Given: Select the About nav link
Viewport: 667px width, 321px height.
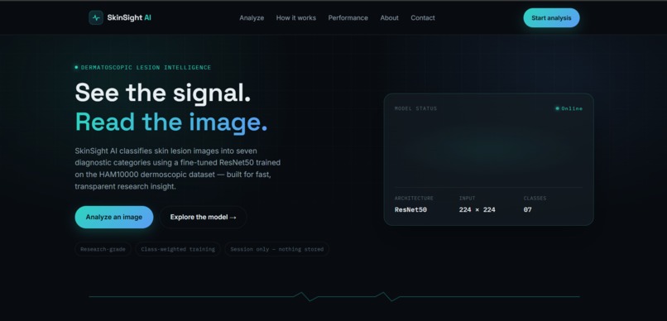Looking at the screenshot, I should [x=389, y=18].
